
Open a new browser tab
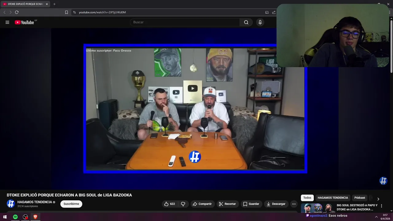[54, 4]
